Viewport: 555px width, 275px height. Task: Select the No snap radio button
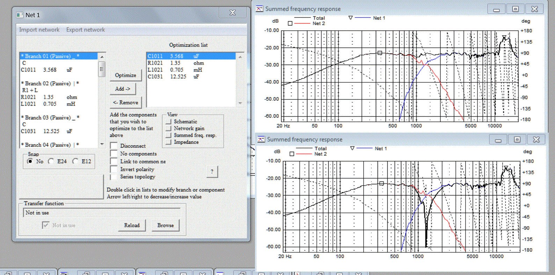30,161
